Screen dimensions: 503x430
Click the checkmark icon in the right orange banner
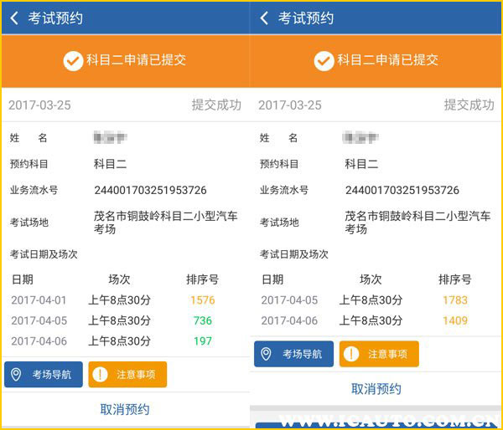[324, 60]
